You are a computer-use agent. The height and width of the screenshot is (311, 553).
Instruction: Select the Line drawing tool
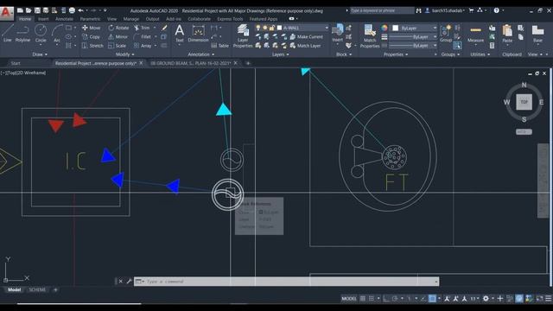(7, 34)
